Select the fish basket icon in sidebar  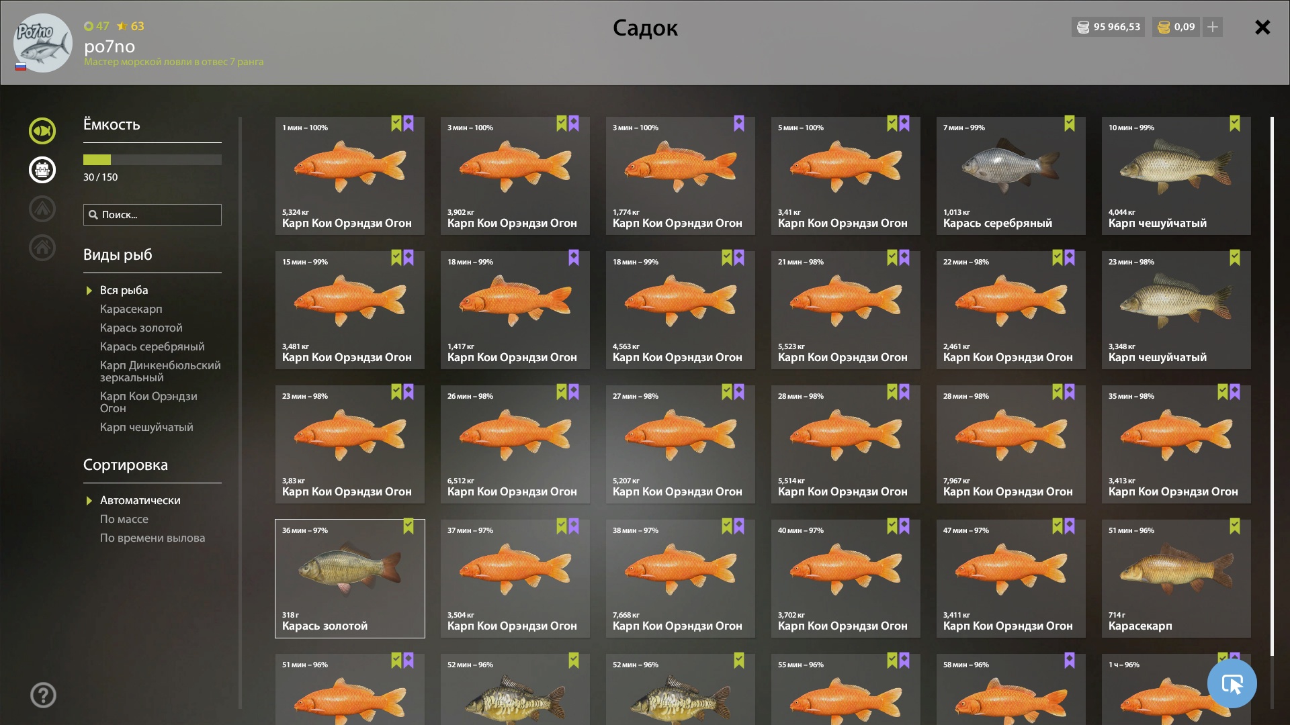point(42,170)
